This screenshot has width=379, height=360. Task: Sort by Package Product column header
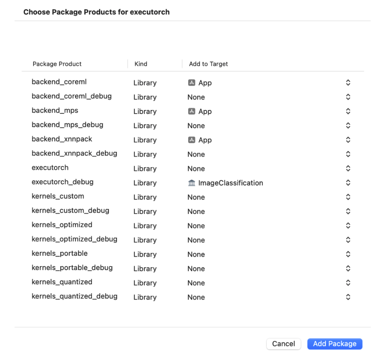[x=57, y=64]
